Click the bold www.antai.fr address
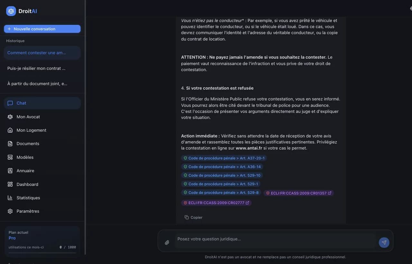Viewport: 412px width, 264px height. [x=249, y=148]
